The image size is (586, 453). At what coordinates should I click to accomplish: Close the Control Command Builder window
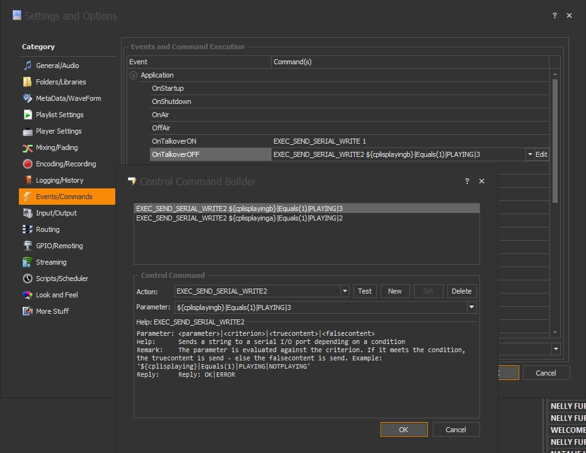pos(482,181)
